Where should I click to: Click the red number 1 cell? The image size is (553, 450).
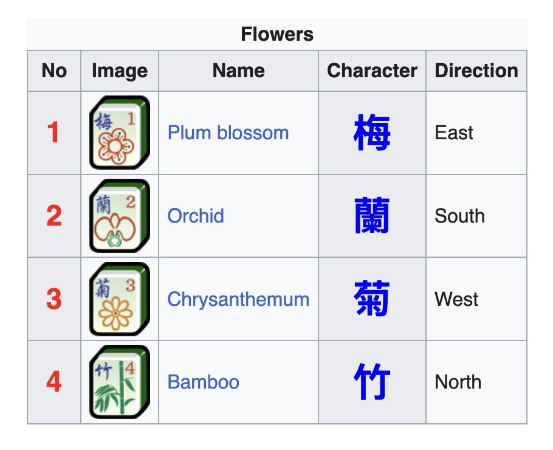tap(54, 133)
